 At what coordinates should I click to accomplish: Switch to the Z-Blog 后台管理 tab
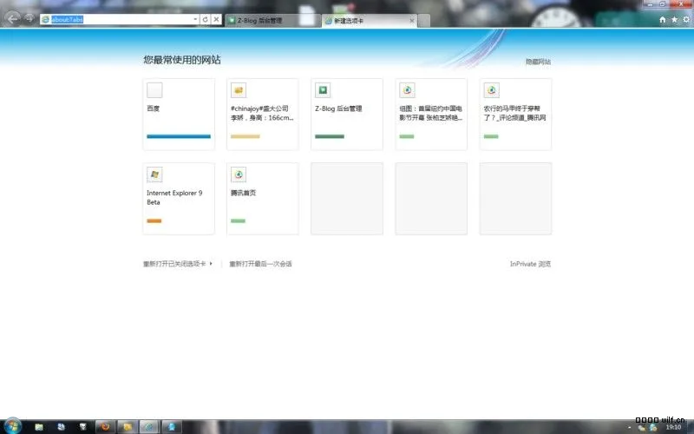pyautogui.click(x=272, y=20)
